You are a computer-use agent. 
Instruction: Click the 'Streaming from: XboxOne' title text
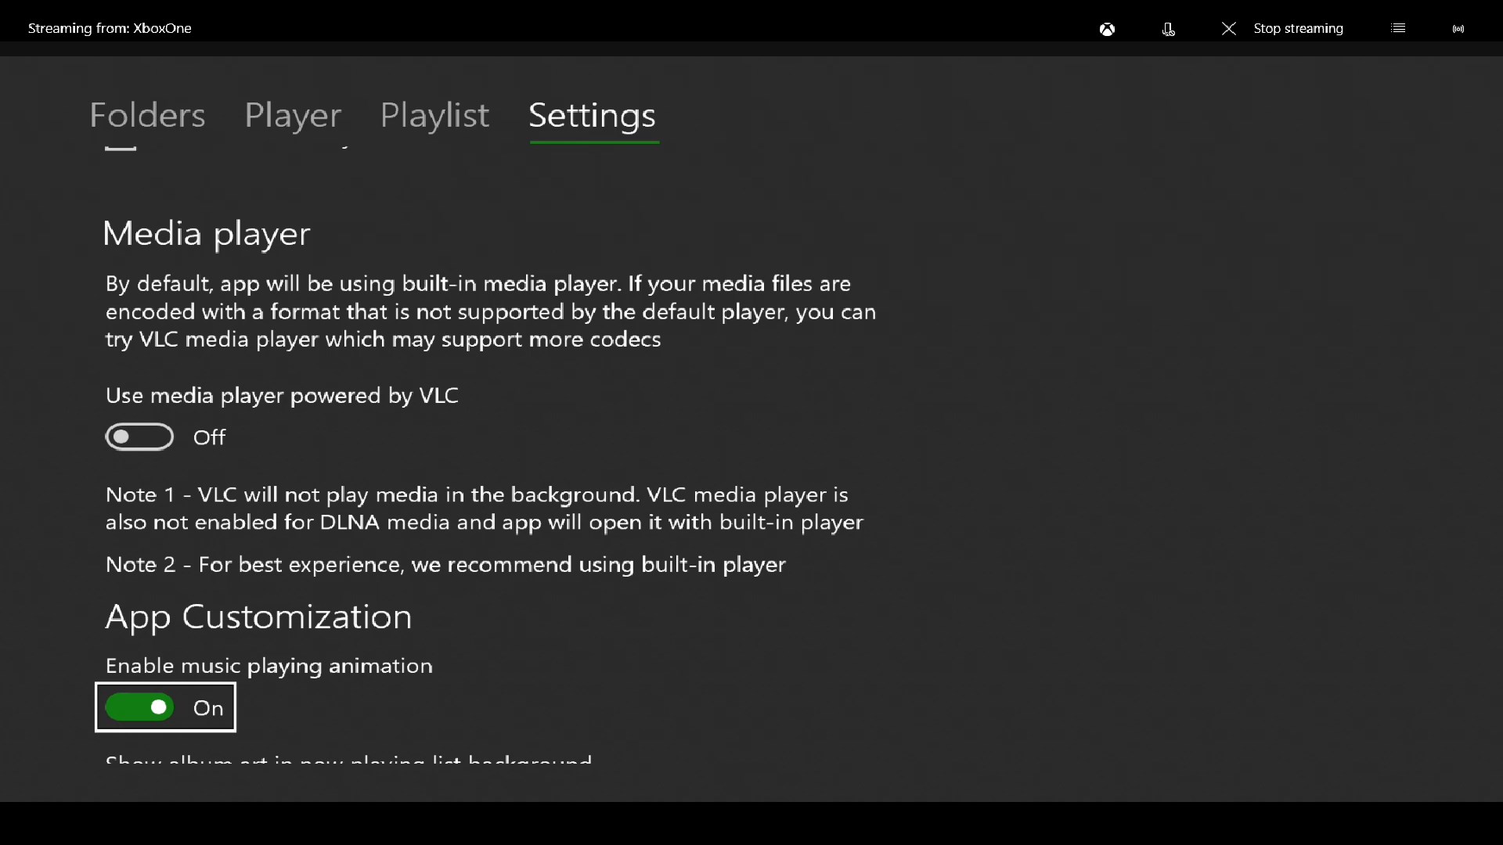[x=110, y=28]
